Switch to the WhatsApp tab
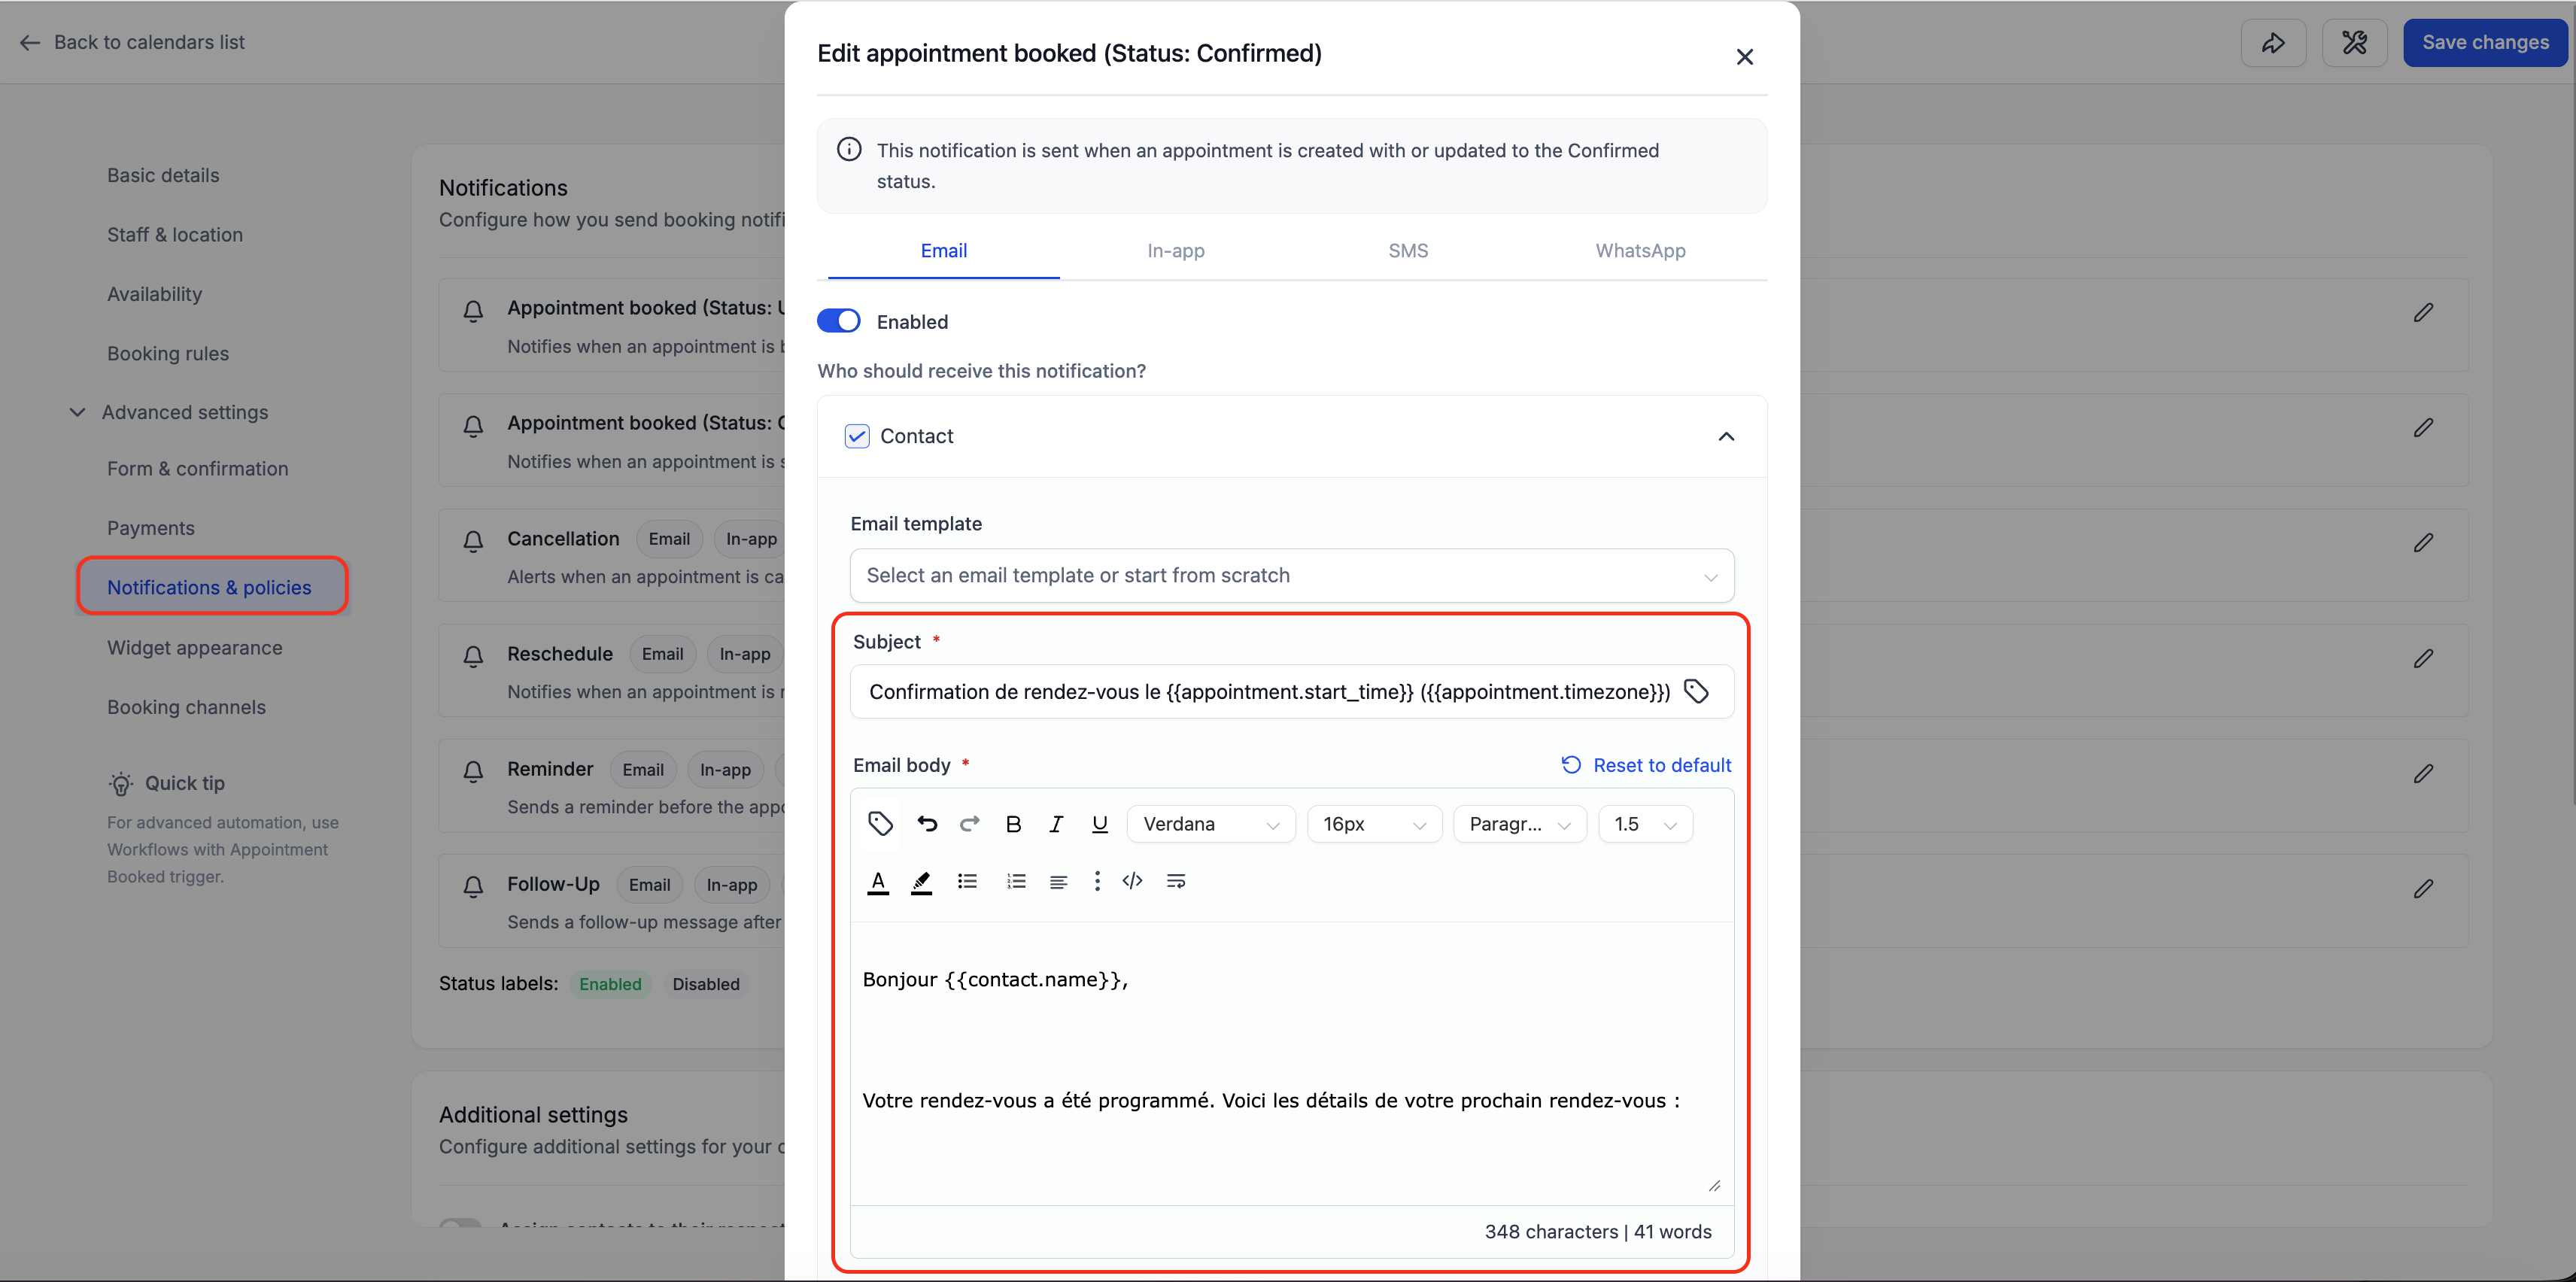This screenshot has height=1282, width=2576. (1640, 251)
